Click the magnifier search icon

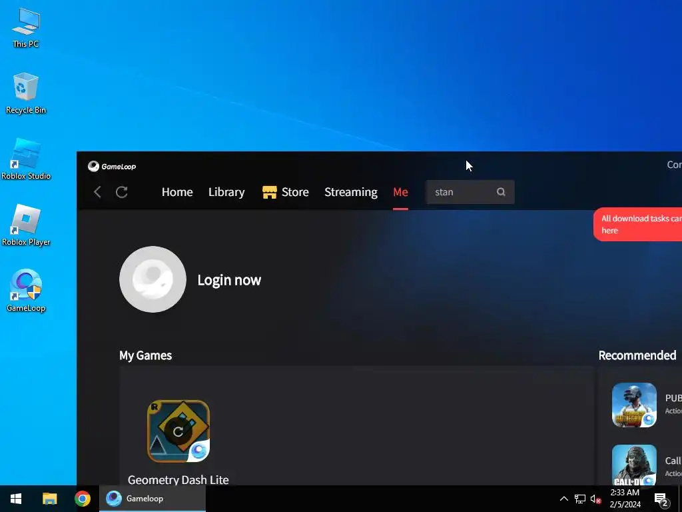click(x=501, y=192)
